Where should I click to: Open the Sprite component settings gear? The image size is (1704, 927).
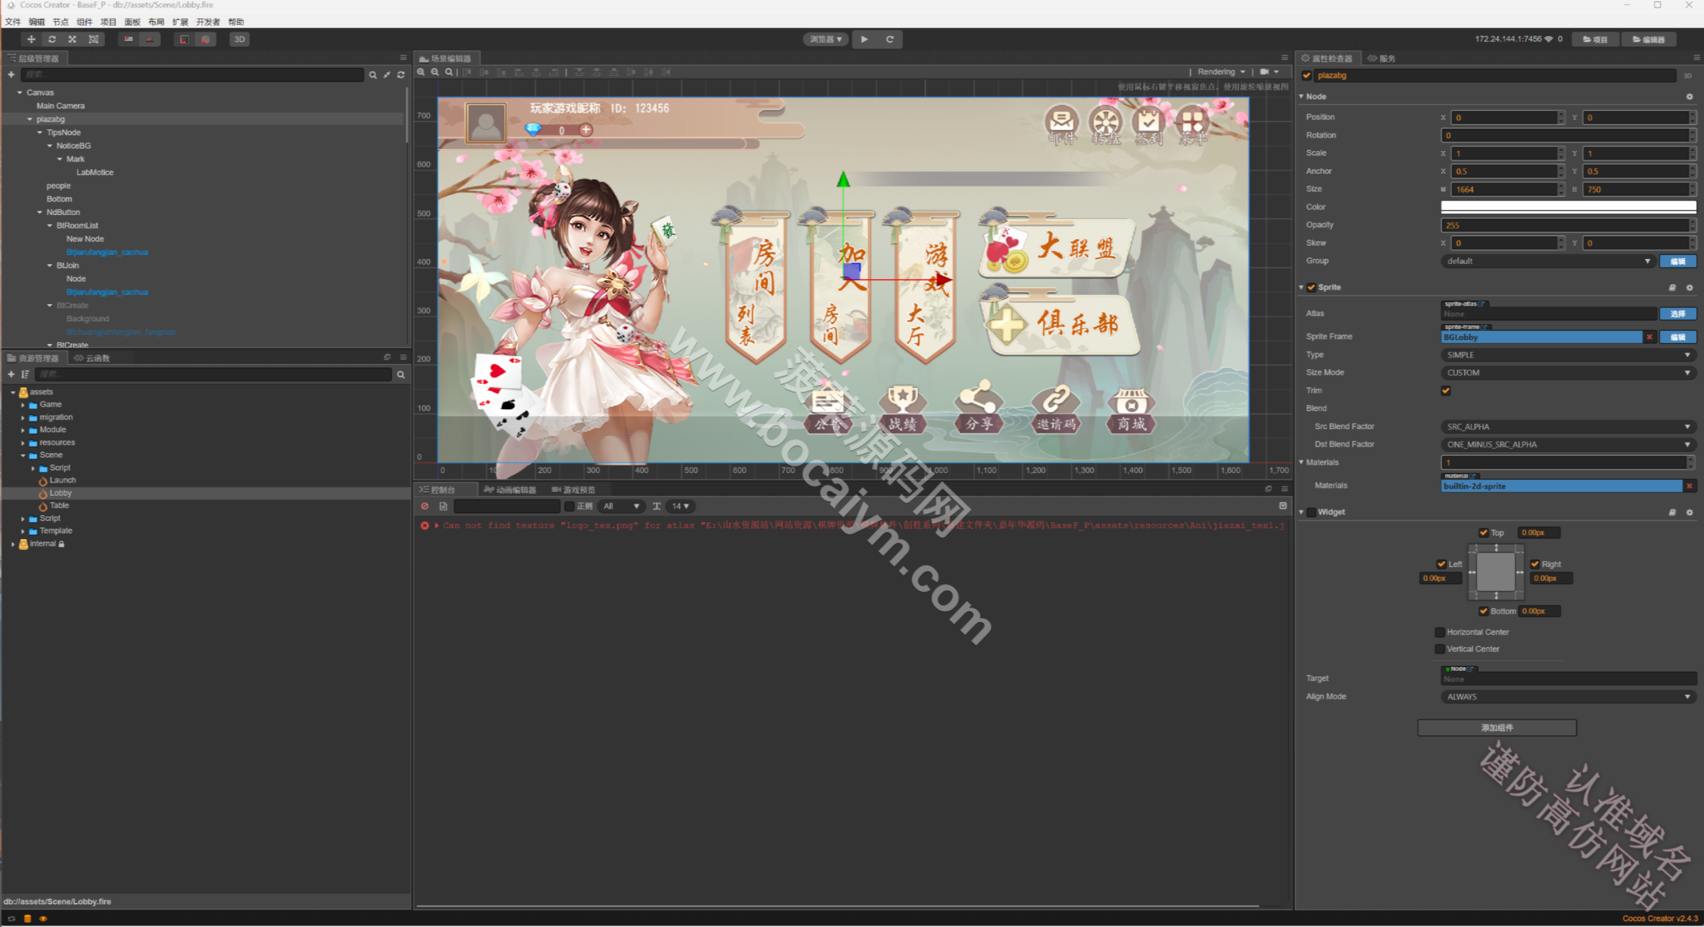click(1689, 287)
